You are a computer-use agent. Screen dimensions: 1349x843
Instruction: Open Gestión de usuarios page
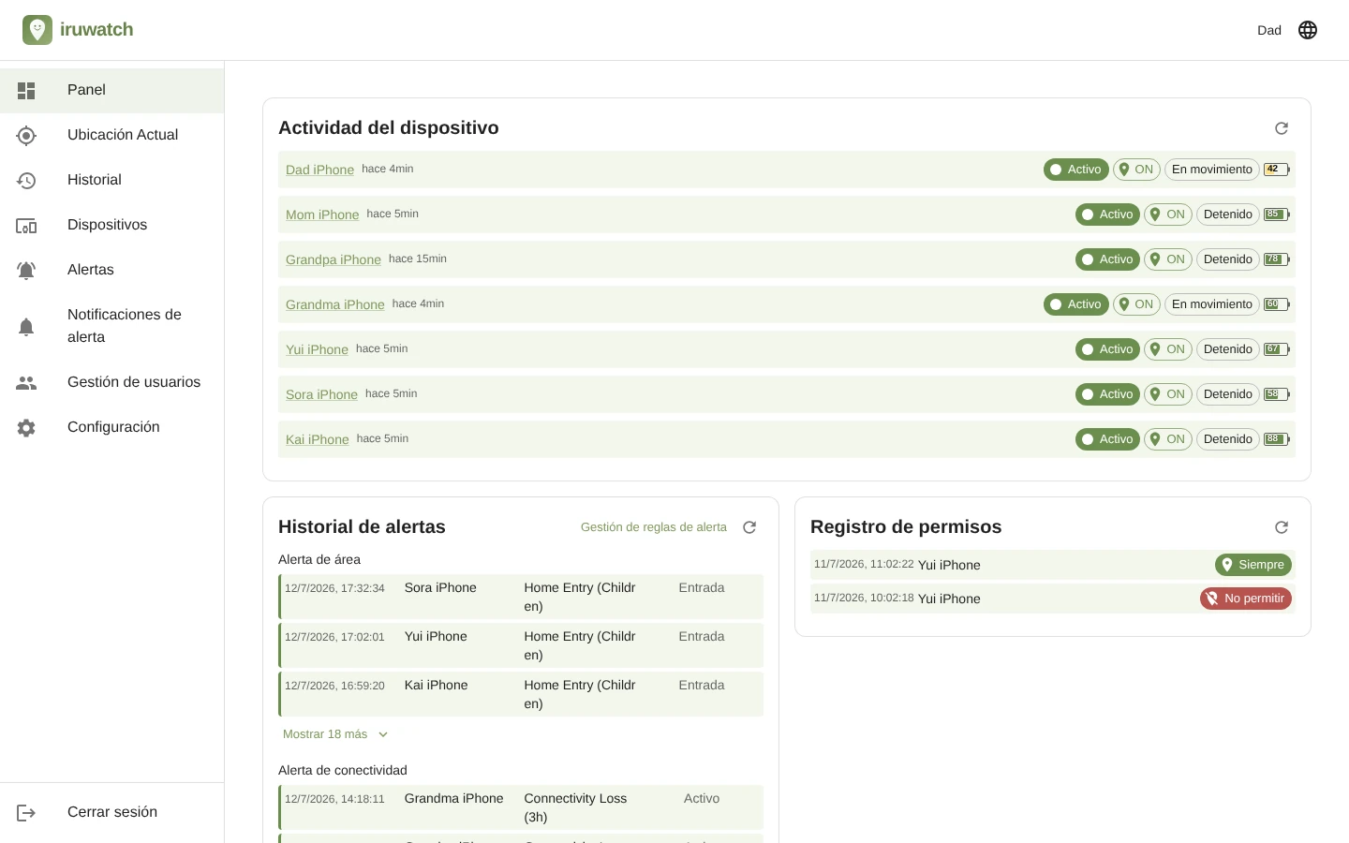(x=112, y=382)
